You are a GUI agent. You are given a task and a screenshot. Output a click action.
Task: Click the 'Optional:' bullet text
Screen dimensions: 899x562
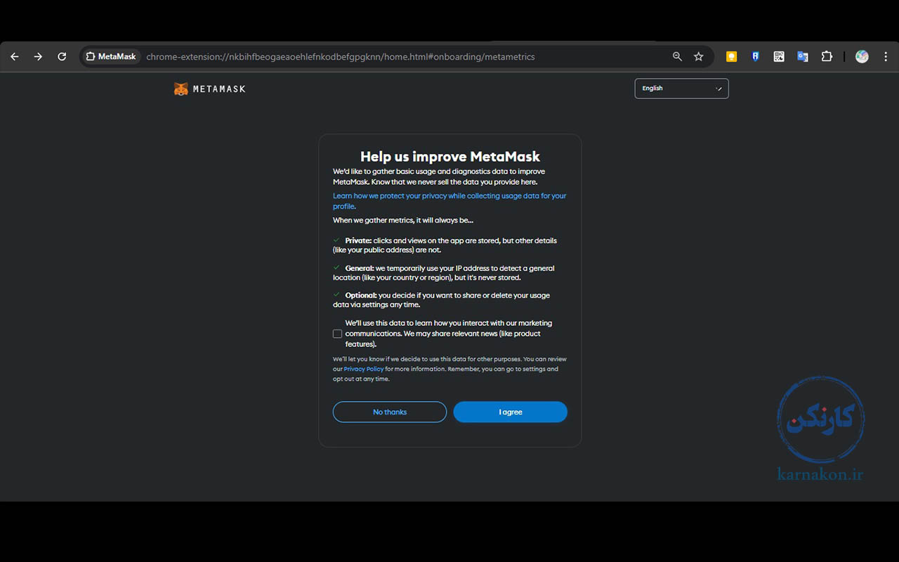click(x=442, y=300)
